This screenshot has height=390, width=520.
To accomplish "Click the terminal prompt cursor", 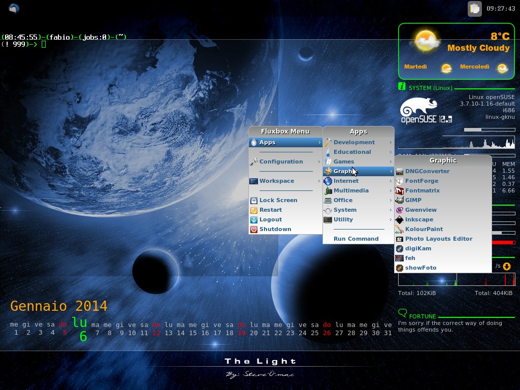I will pos(44,45).
